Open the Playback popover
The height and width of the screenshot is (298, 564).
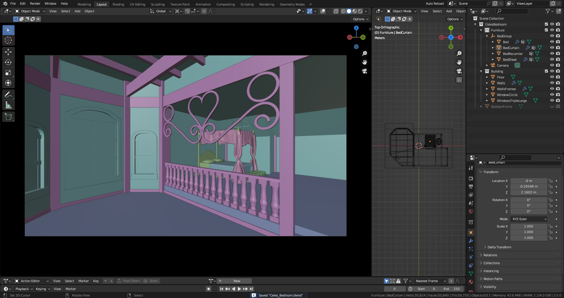coord(24,289)
